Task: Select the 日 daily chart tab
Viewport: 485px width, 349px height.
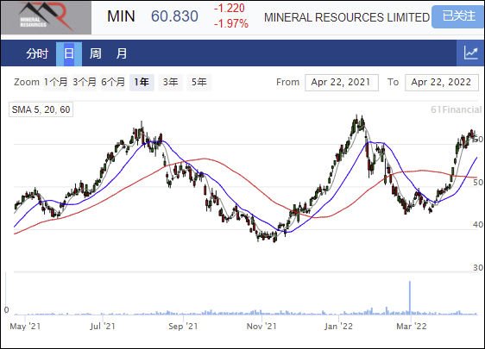Action: click(x=69, y=53)
